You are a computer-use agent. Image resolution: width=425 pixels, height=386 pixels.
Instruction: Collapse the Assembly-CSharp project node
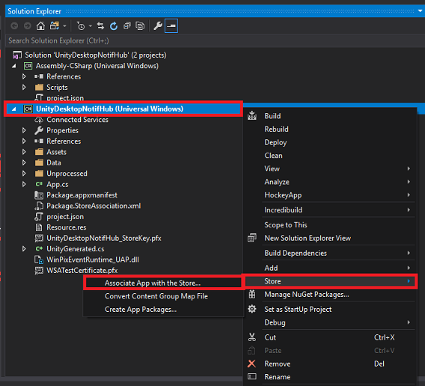[x=13, y=66]
